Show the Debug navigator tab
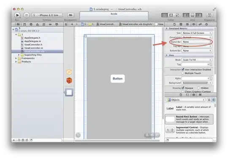The height and width of the screenshot is (158, 228). point(44,24)
